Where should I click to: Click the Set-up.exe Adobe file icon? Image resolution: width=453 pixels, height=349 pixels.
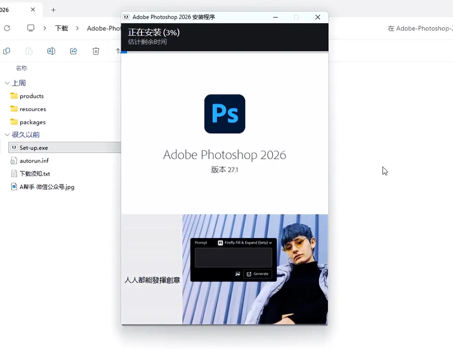(14, 148)
